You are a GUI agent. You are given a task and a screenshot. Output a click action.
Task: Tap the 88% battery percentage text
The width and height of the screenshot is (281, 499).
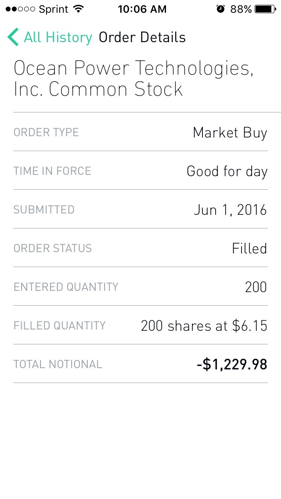pos(241,9)
